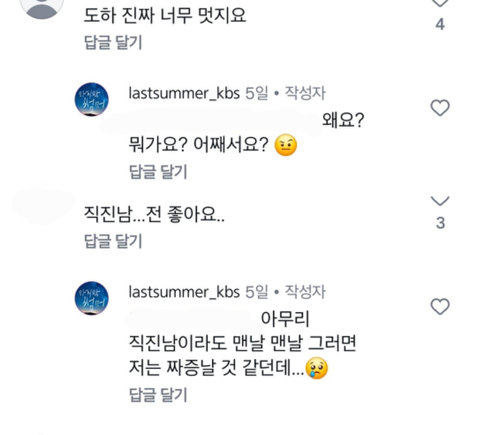The height and width of the screenshot is (435, 477).
Task: Like the lastsummer_kbs reply saying 왜요?
Action: (x=440, y=108)
